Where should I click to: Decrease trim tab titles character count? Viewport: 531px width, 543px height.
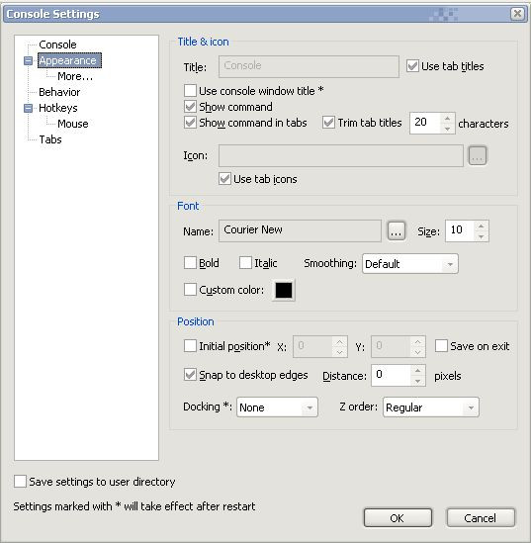(x=447, y=129)
